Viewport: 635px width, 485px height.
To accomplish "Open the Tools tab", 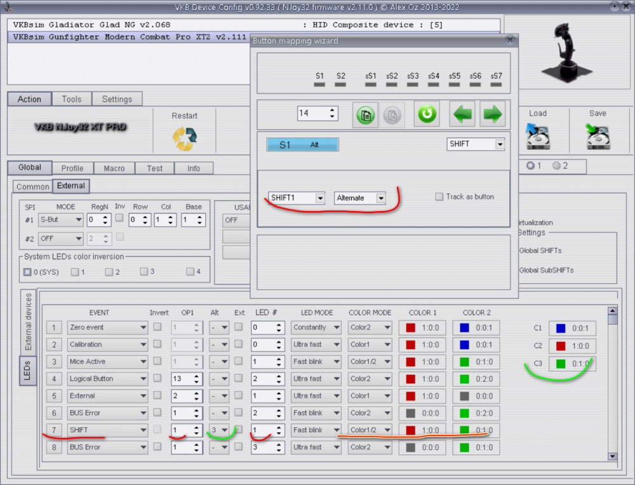I will [x=71, y=99].
